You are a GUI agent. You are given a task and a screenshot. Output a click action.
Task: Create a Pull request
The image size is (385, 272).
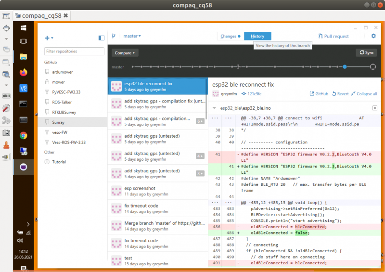tap(334, 36)
